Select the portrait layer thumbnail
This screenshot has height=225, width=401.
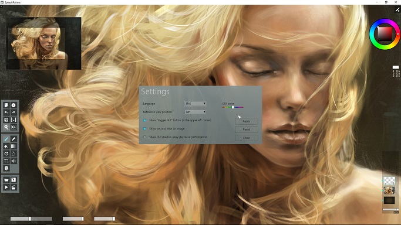389,190
